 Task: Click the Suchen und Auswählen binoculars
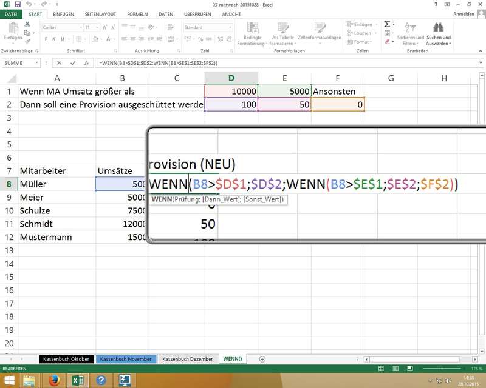(x=438, y=33)
